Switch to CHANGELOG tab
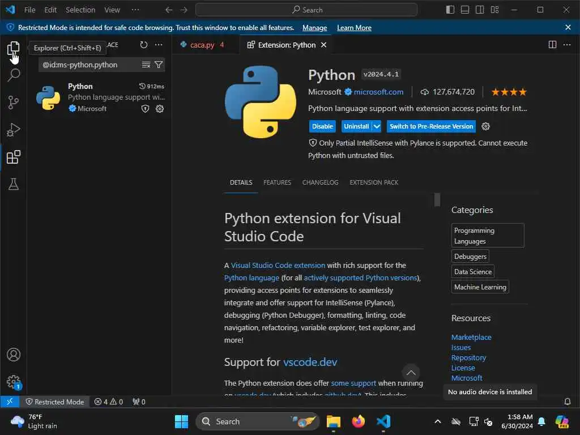This screenshot has height=435, width=580. click(x=321, y=182)
